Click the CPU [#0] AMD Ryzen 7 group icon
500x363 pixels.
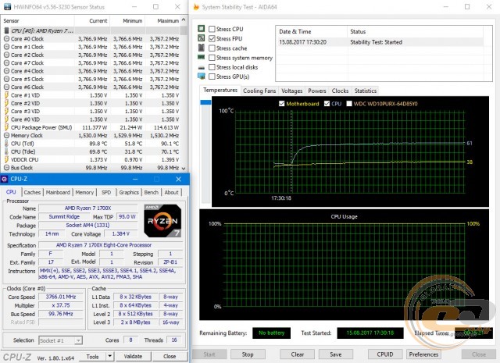pos(7,30)
